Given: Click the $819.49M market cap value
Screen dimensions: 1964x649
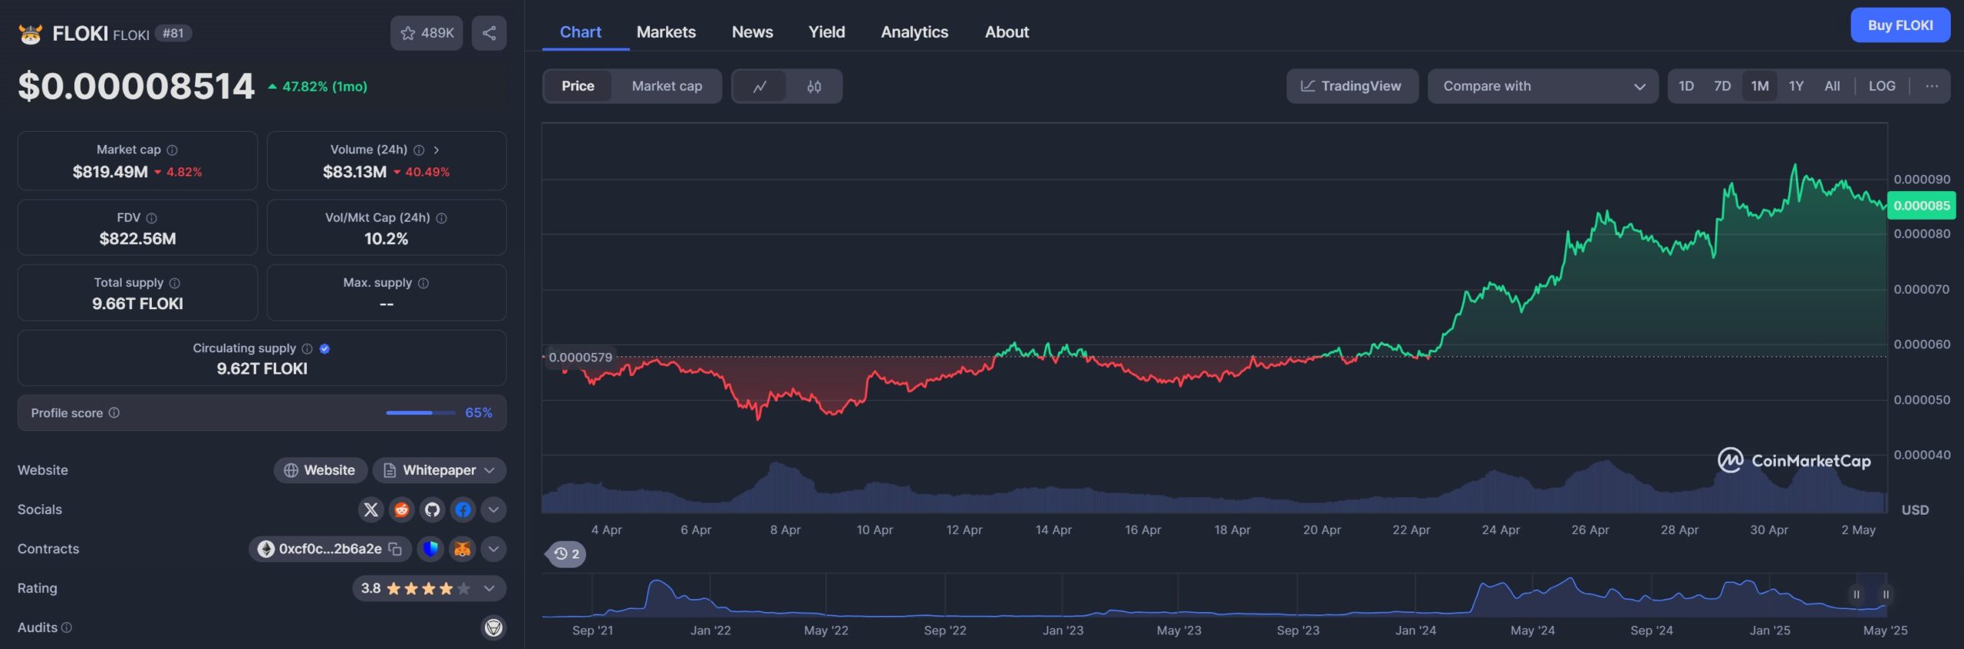Looking at the screenshot, I should pos(110,172).
